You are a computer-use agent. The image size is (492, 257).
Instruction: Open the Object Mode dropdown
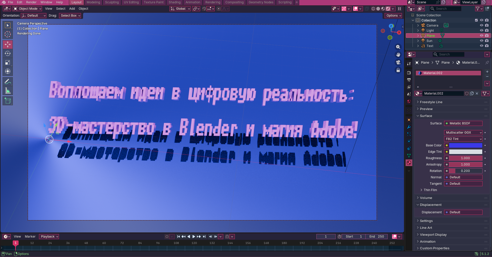click(x=27, y=9)
